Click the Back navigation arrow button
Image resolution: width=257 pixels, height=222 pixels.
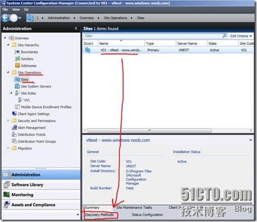pyautogui.click(x=5, y=18)
